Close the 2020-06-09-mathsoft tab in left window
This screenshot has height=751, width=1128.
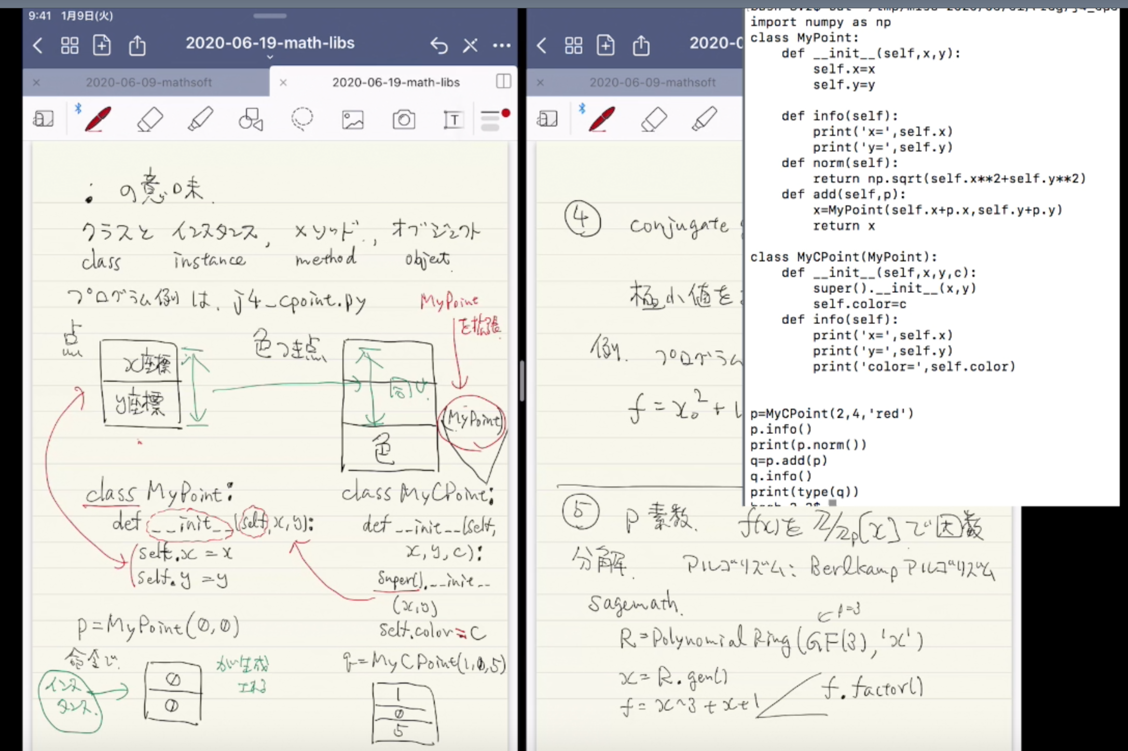pos(36,82)
